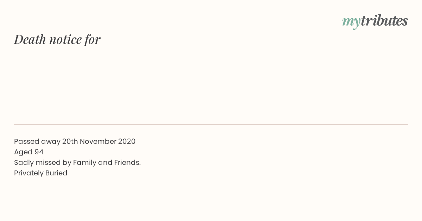Click the green "my" in the logo
Screen dimensions: 422x221
click(351, 22)
